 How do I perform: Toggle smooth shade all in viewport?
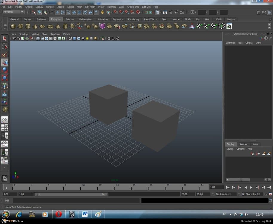click(74, 39)
